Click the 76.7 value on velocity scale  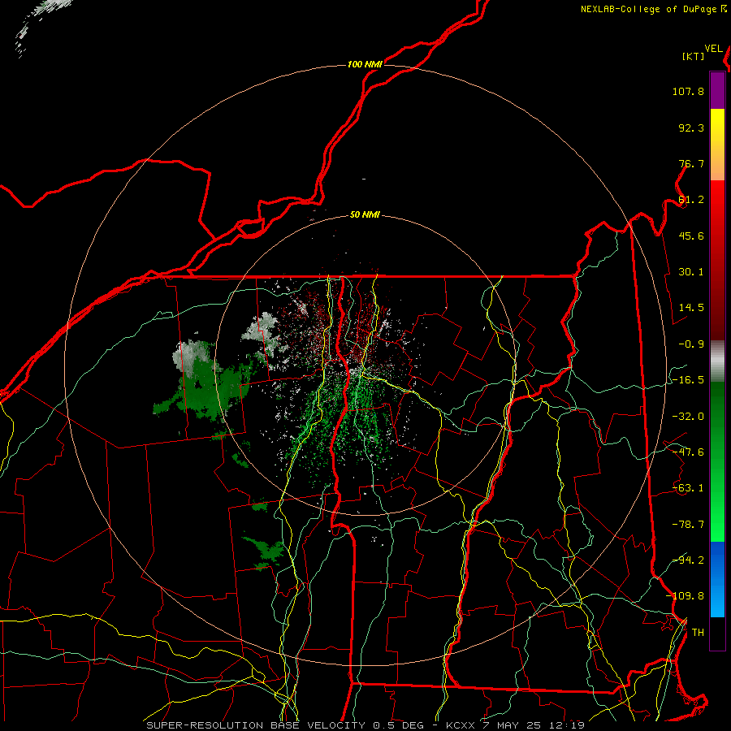pos(691,163)
